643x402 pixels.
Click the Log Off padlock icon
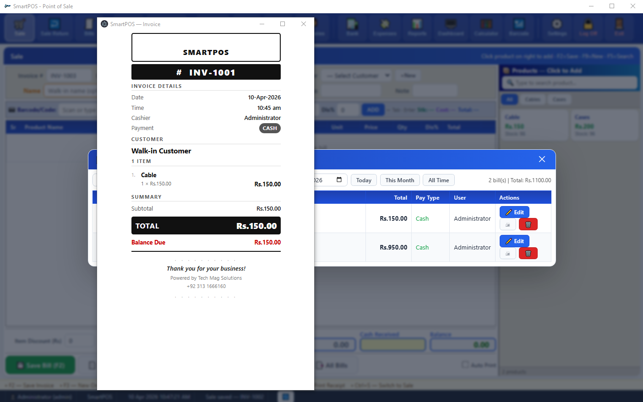588,27
